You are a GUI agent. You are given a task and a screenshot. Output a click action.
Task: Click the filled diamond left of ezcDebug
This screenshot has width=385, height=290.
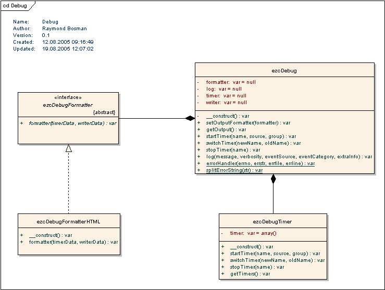(x=190, y=118)
